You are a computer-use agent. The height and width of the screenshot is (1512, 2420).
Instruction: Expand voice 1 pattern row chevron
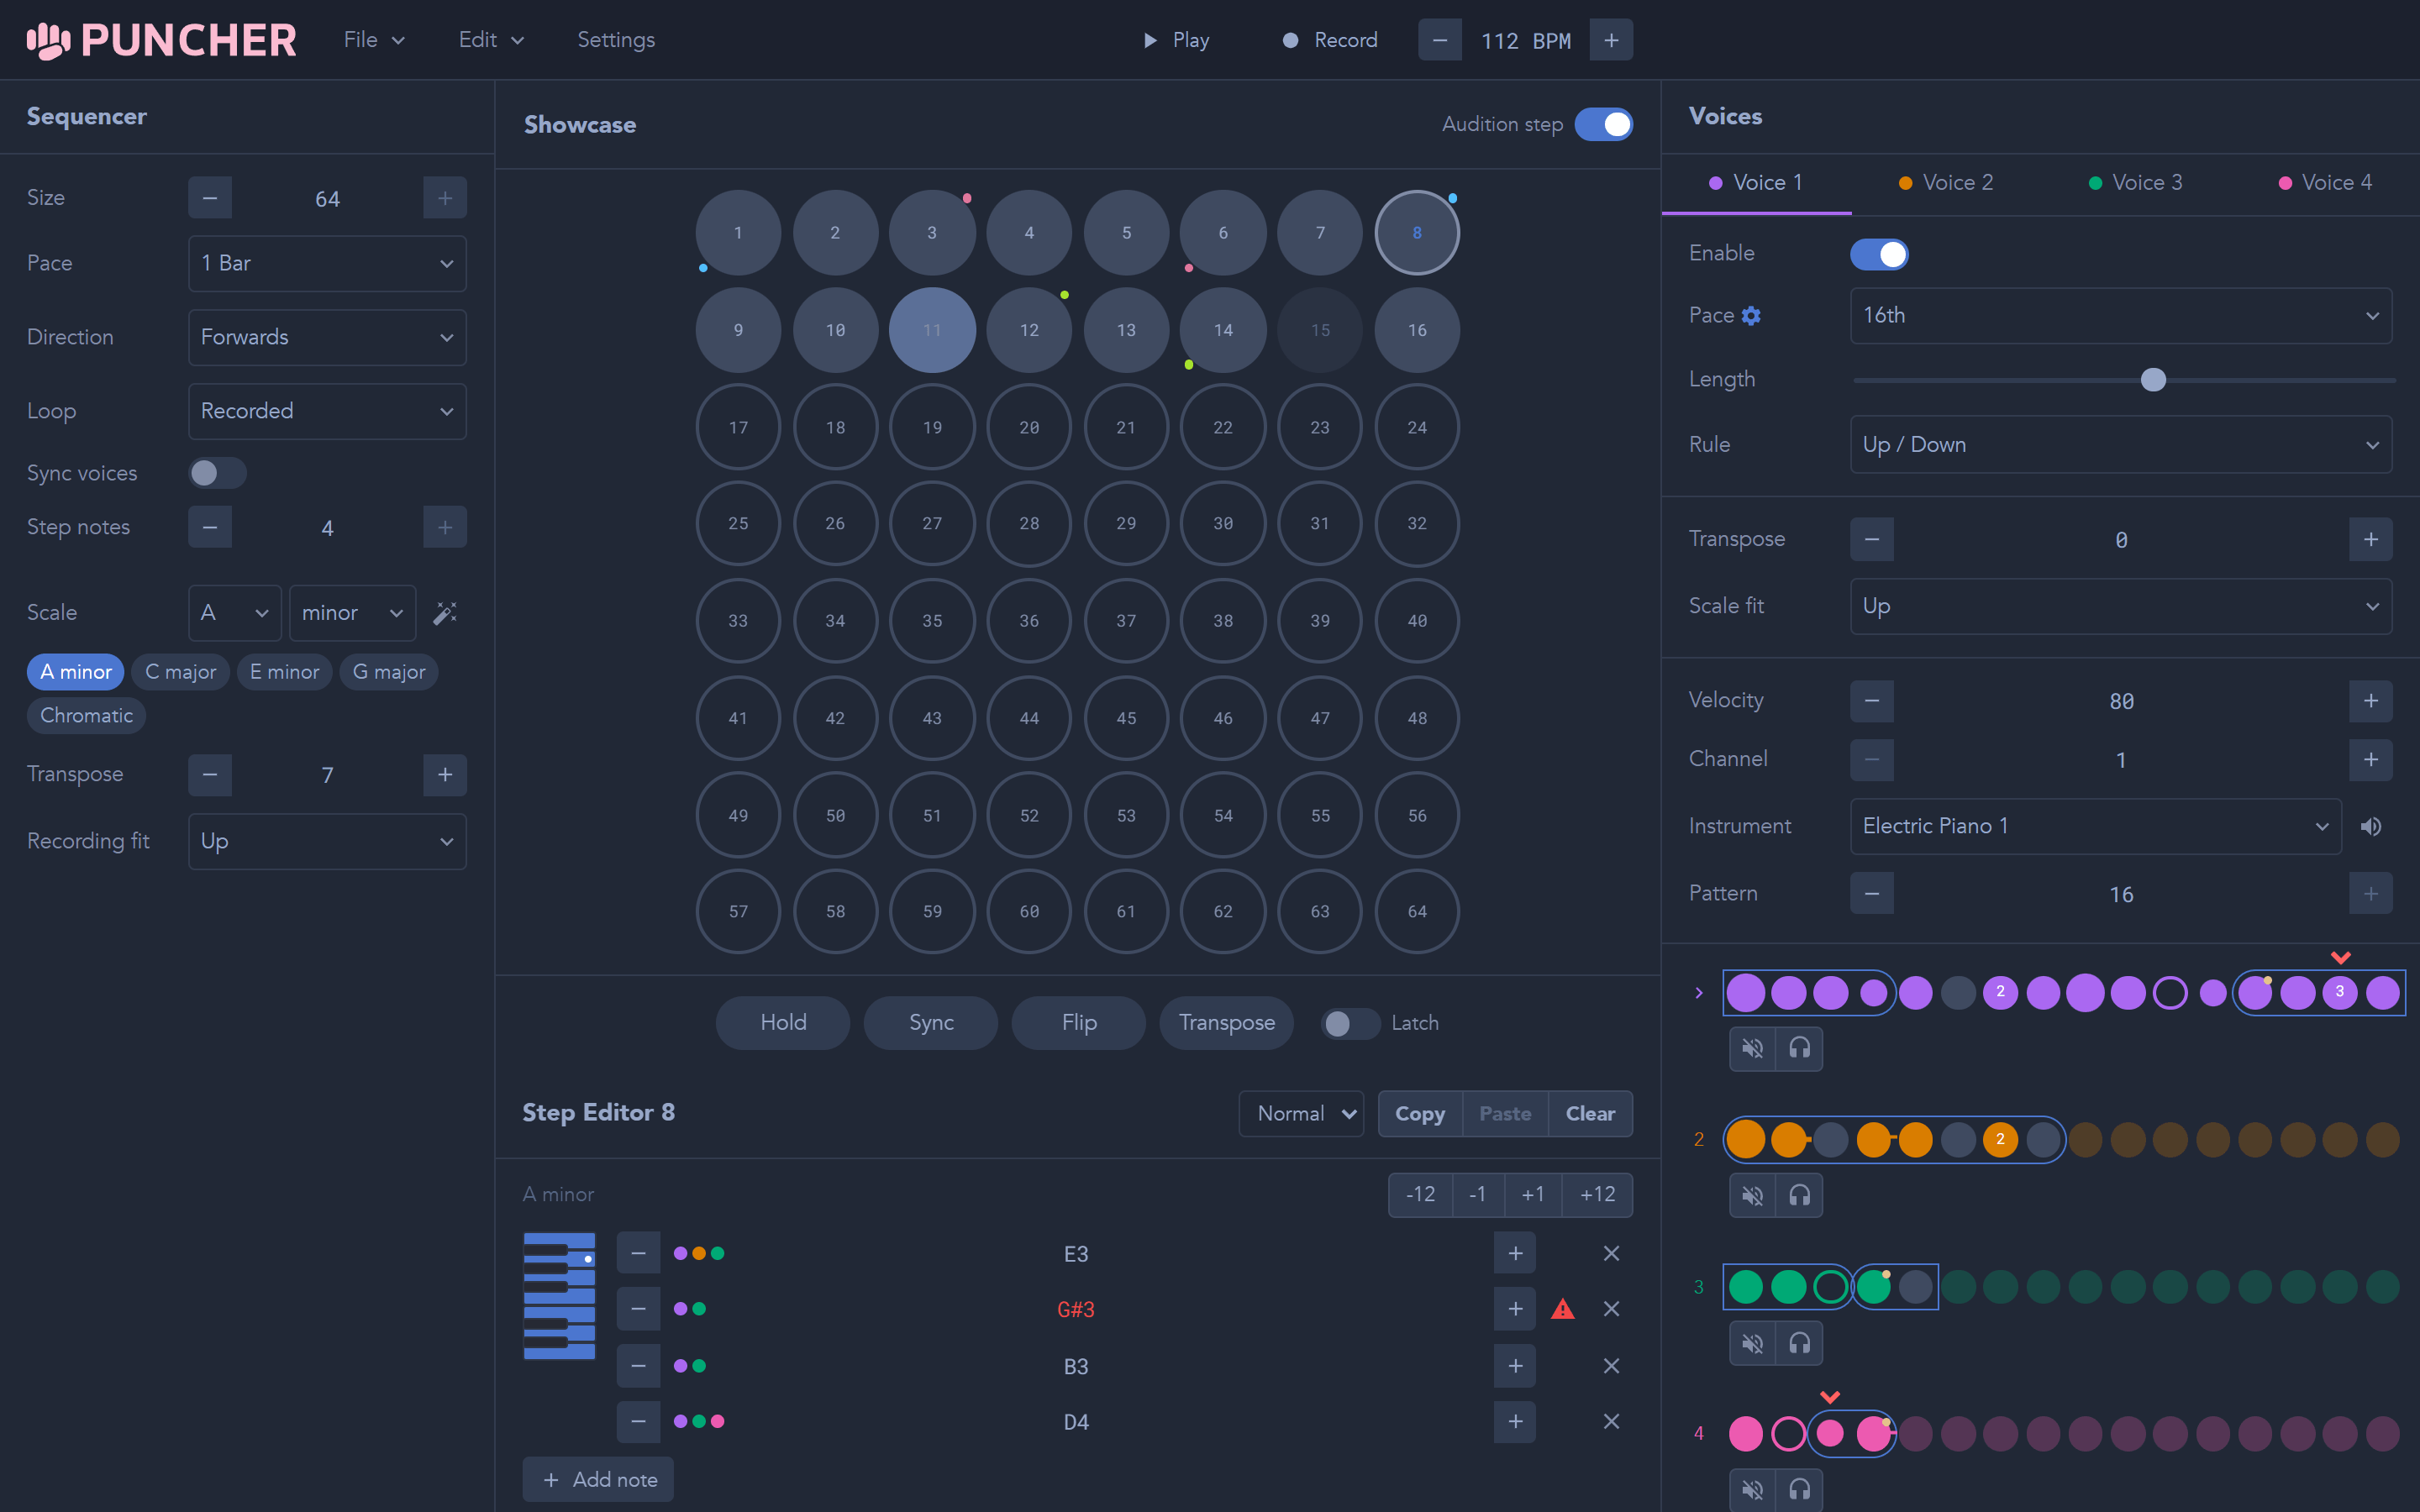tap(1698, 993)
